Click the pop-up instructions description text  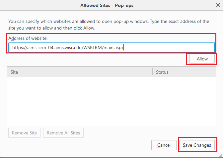coord(109,25)
